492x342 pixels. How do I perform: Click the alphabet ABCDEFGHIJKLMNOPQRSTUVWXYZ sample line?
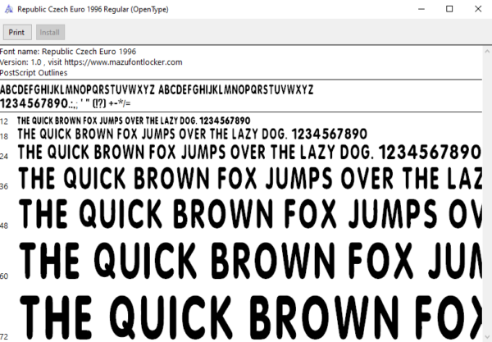(x=157, y=90)
